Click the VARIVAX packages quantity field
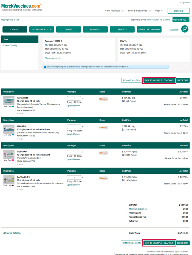The height and width of the screenshot is (255, 192). 74,152
